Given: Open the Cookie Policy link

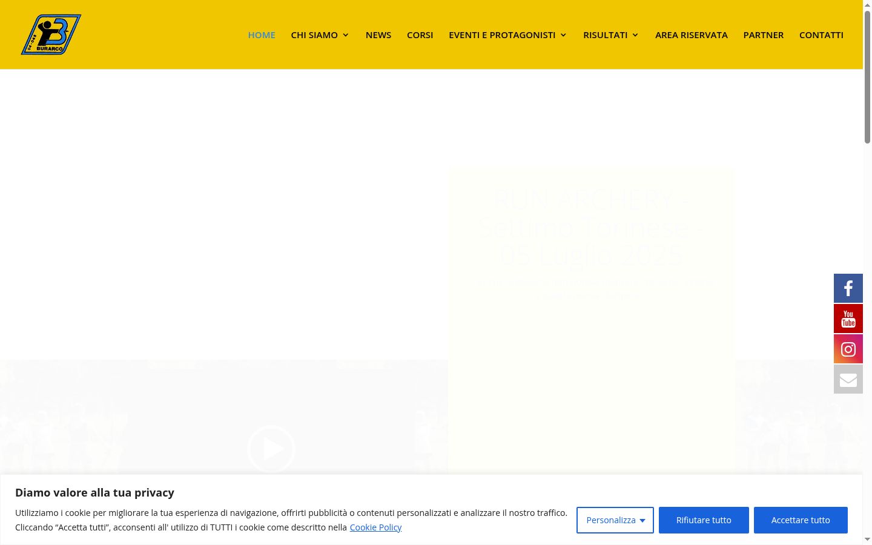Looking at the screenshot, I should tap(375, 527).
